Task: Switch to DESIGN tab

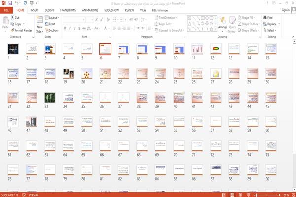Action: coord(49,10)
